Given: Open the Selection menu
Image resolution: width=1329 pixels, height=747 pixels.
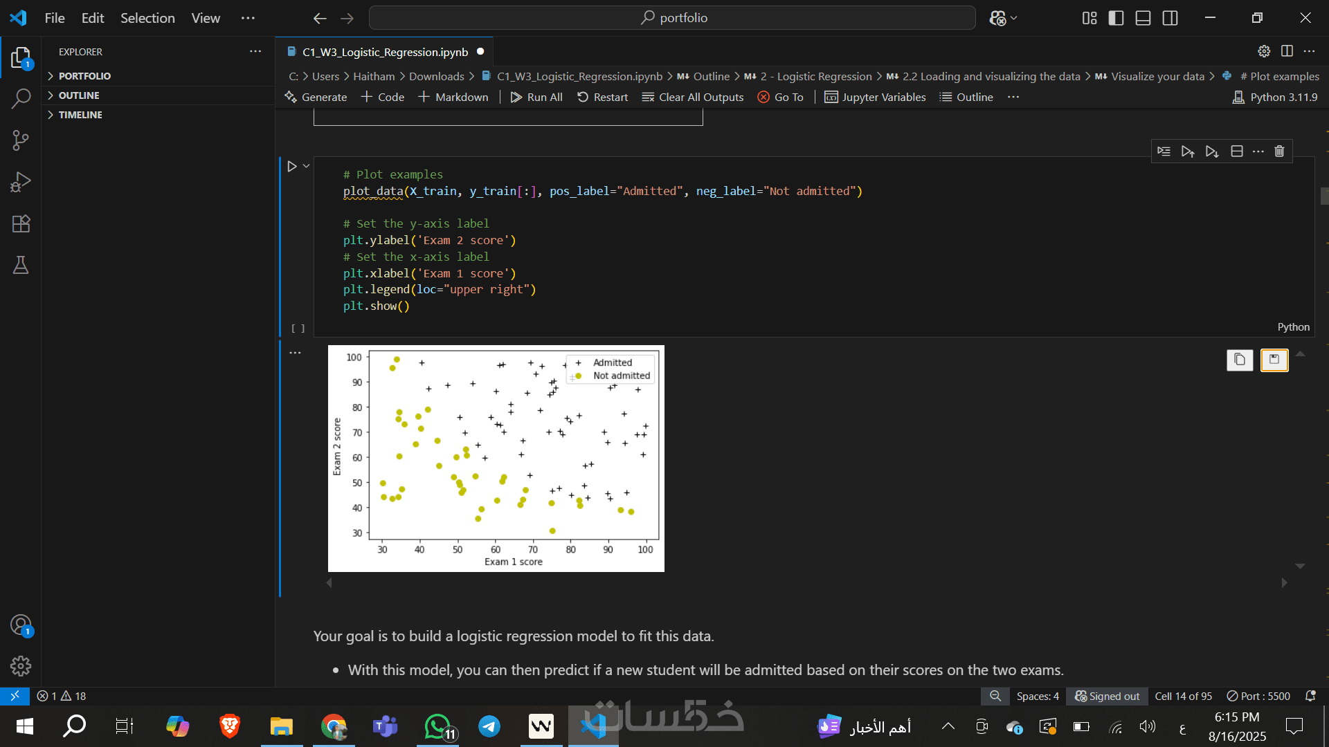Looking at the screenshot, I should click(147, 18).
